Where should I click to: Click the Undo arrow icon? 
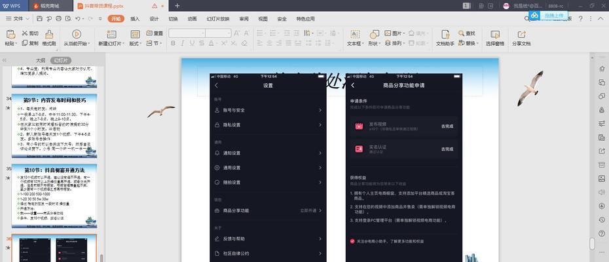pyautogui.click(x=78, y=18)
